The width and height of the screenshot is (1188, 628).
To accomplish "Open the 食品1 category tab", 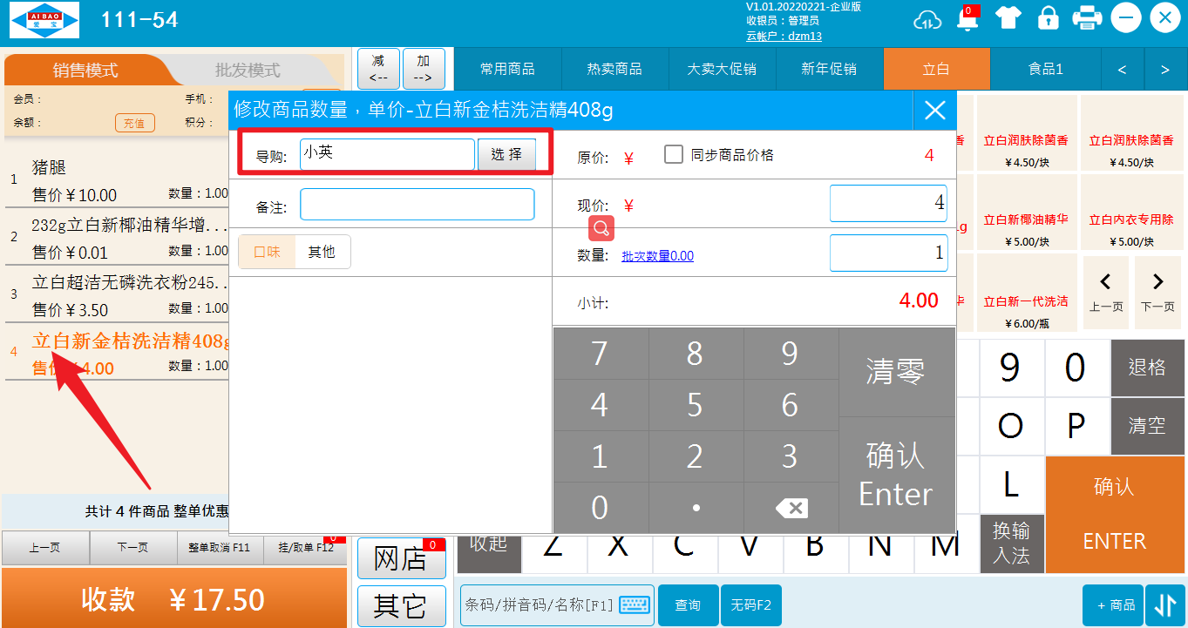I will (x=1046, y=69).
